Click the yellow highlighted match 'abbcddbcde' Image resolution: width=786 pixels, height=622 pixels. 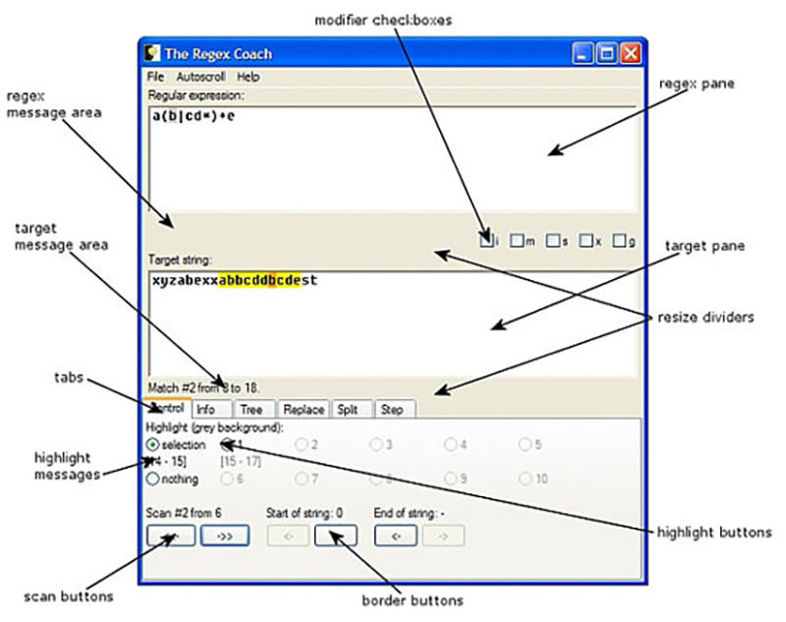click(260, 280)
